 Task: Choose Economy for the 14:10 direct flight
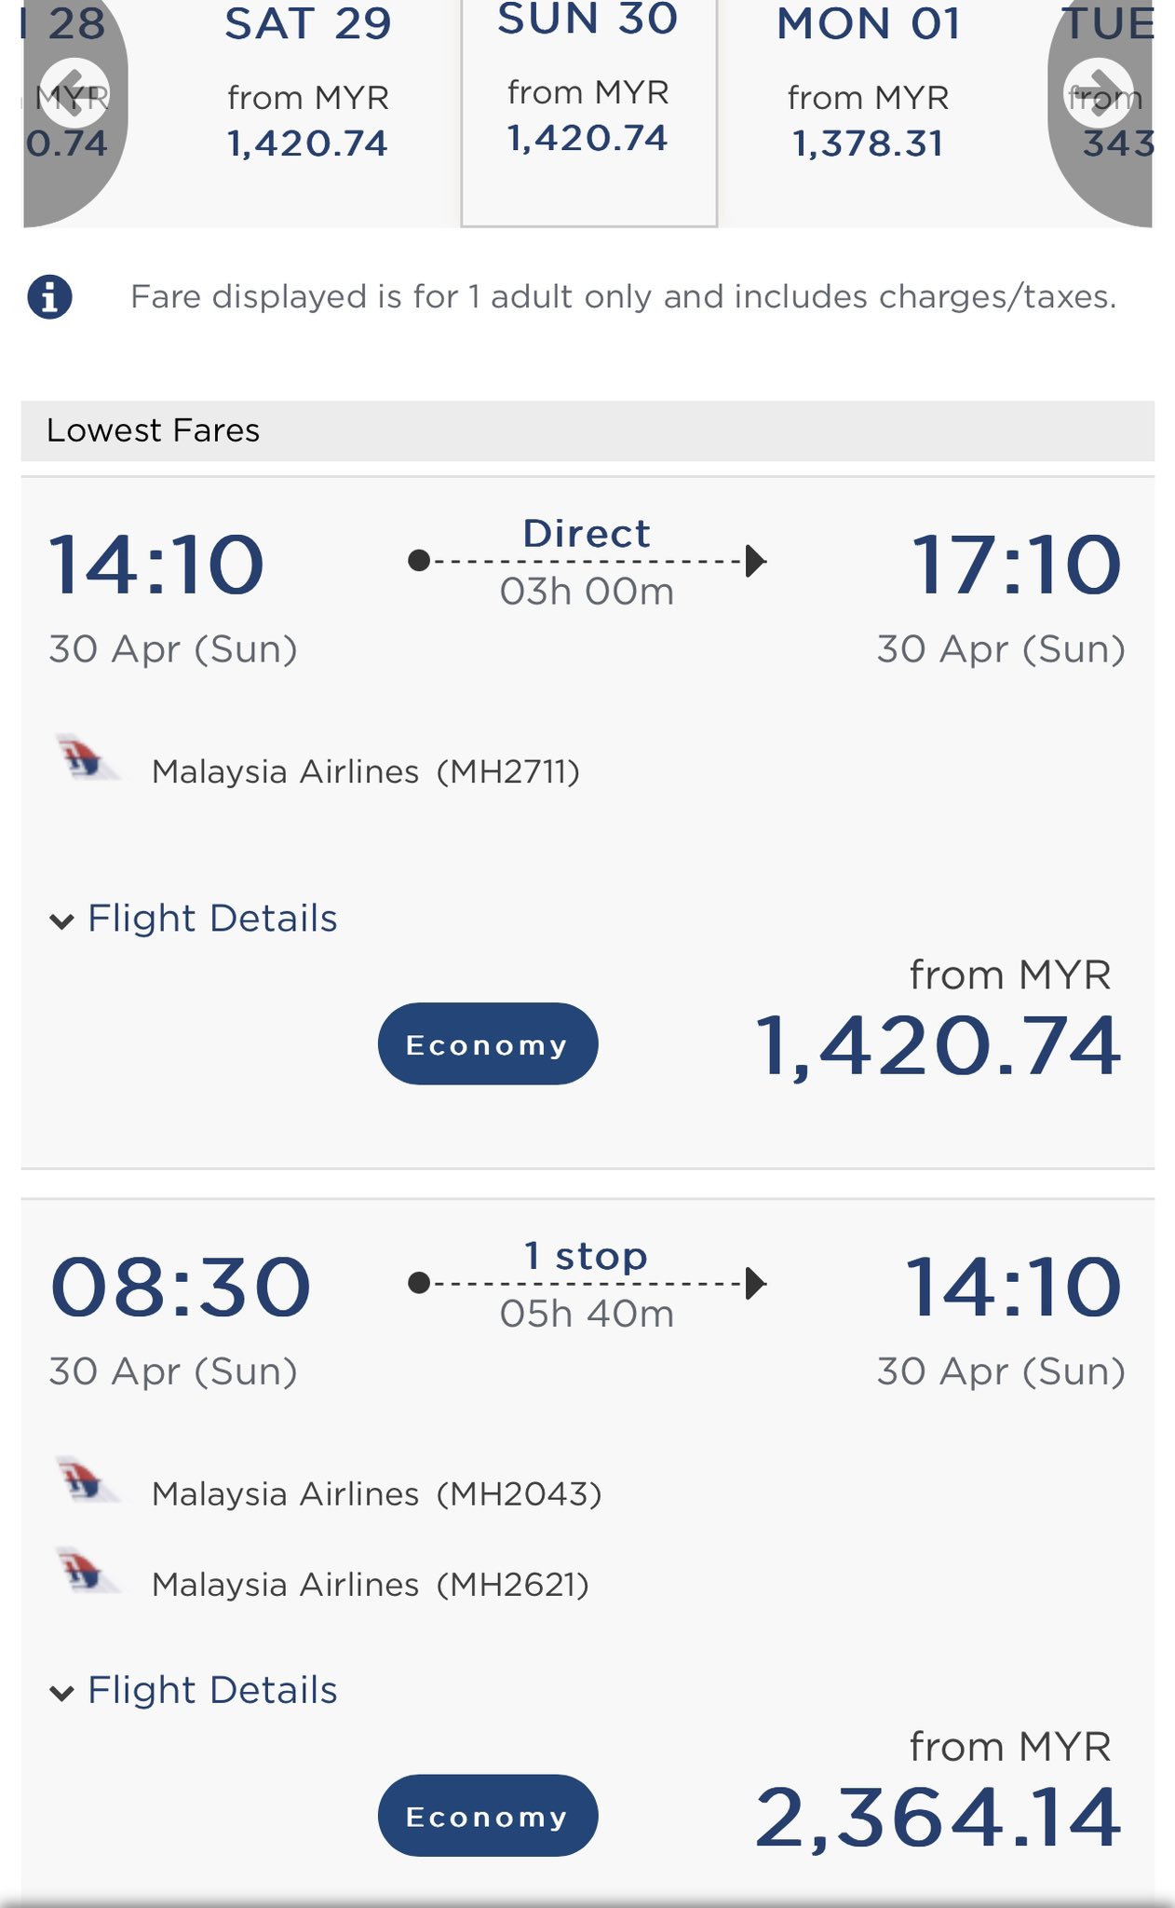click(487, 1044)
